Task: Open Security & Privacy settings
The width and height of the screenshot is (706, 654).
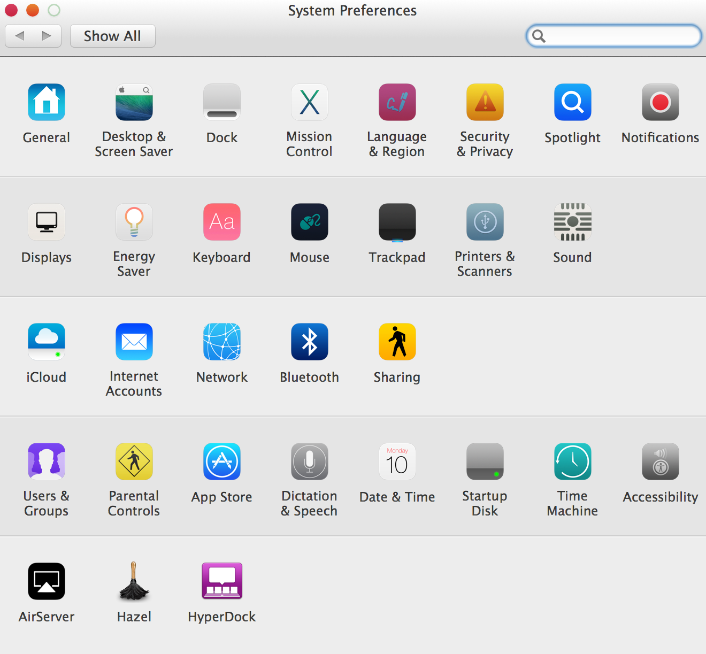Action: pos(485,102)
